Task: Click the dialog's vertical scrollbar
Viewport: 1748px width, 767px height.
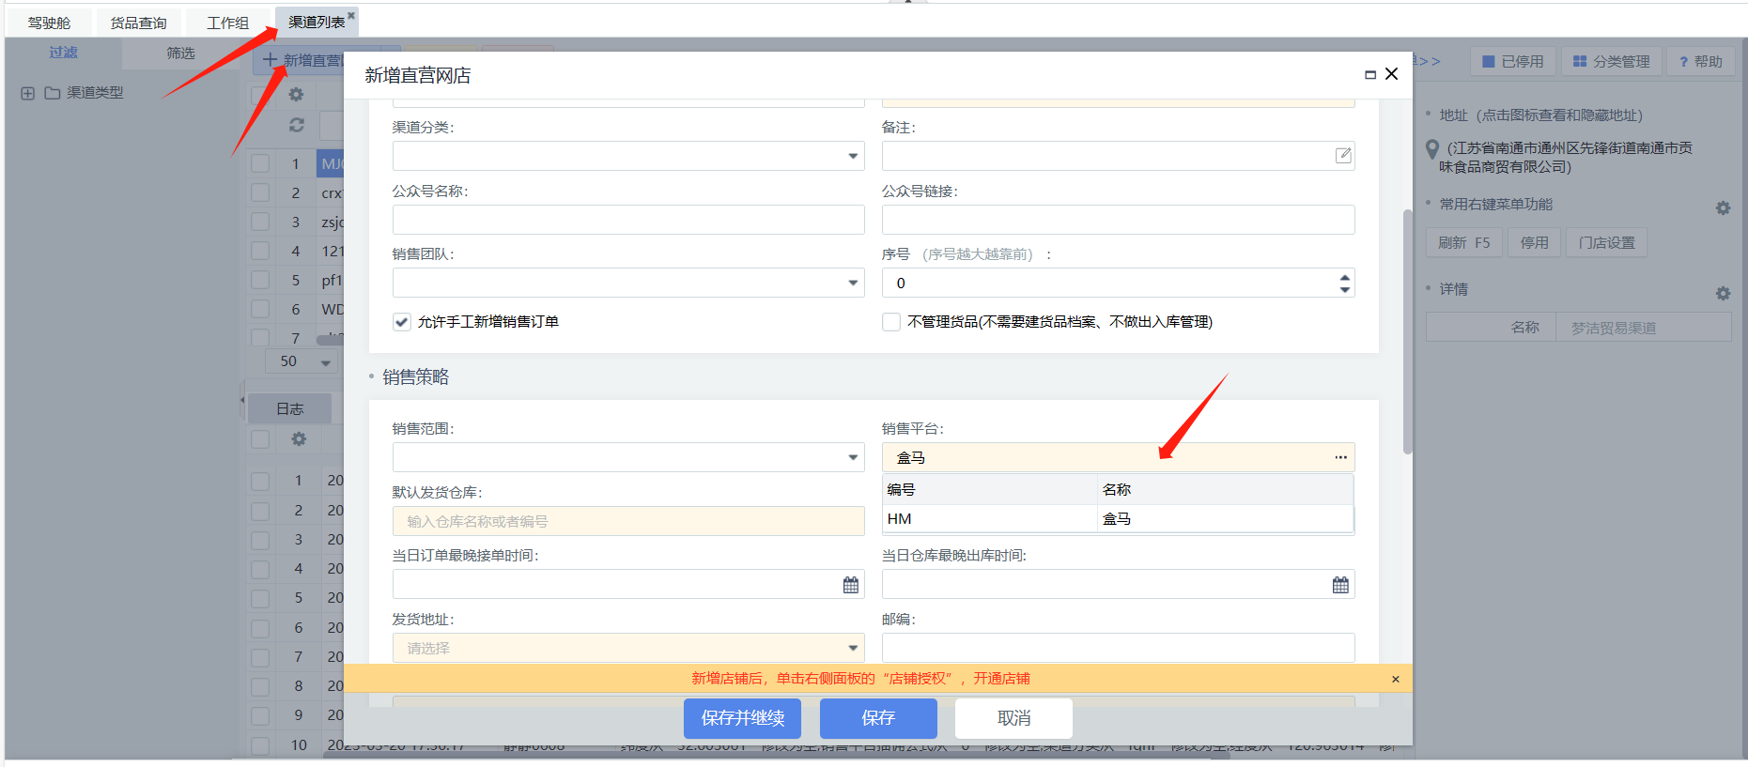Action: click(1406, 329)
